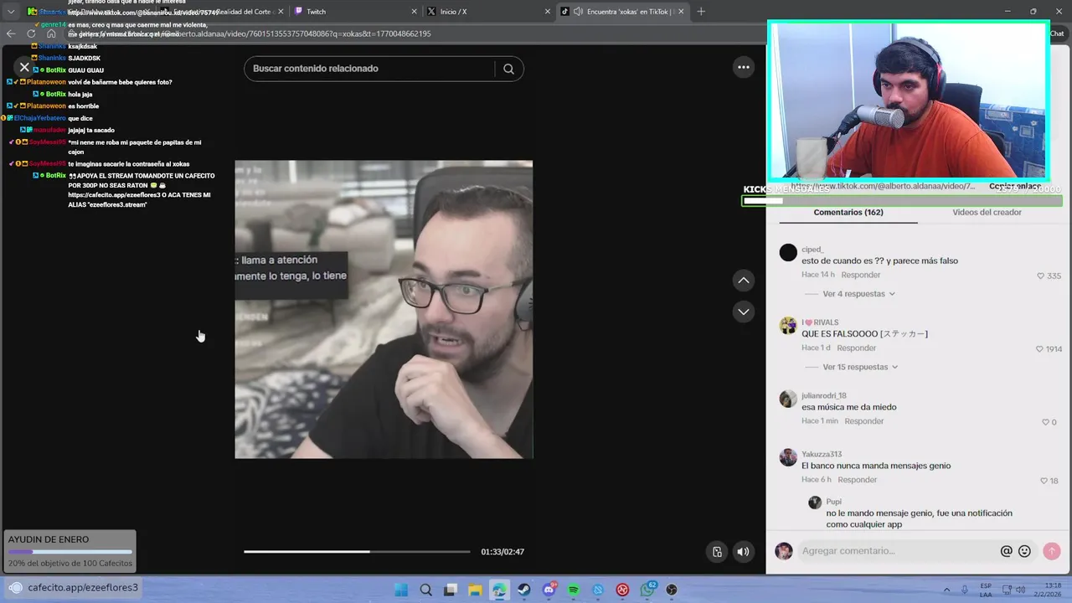
Task: Switch to Comentarios (162) tab
Action: 848,212
